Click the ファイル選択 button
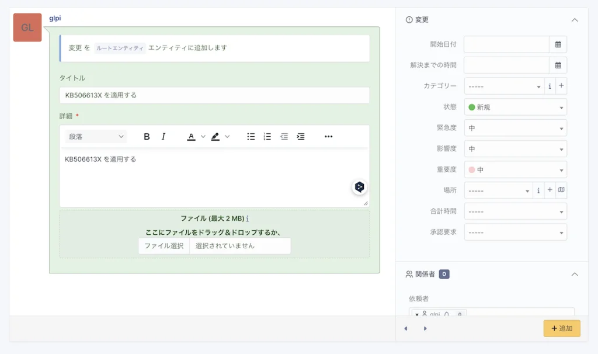The image size is (598, 354). 164,246
